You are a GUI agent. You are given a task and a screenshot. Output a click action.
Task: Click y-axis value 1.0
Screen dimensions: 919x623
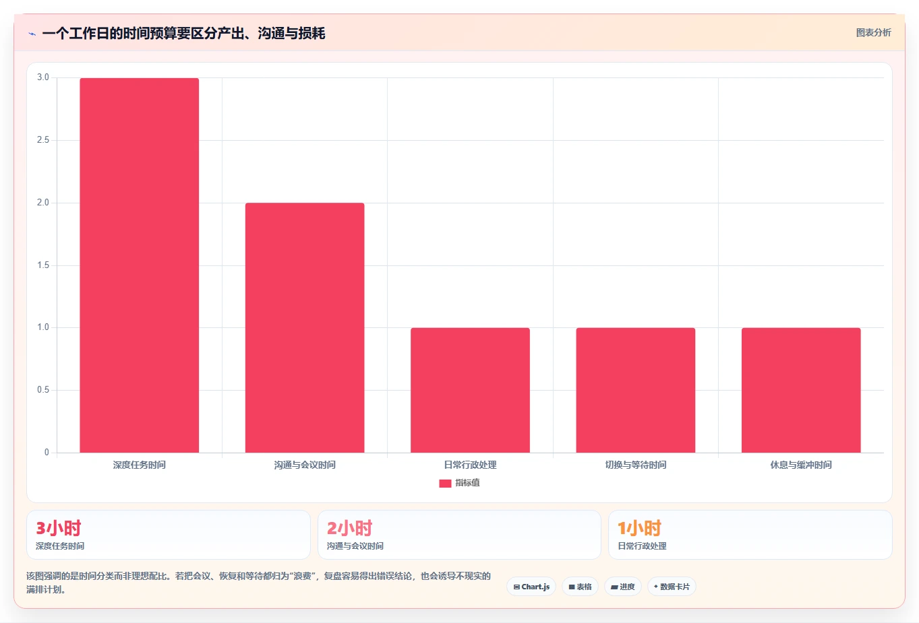(43, 327)
